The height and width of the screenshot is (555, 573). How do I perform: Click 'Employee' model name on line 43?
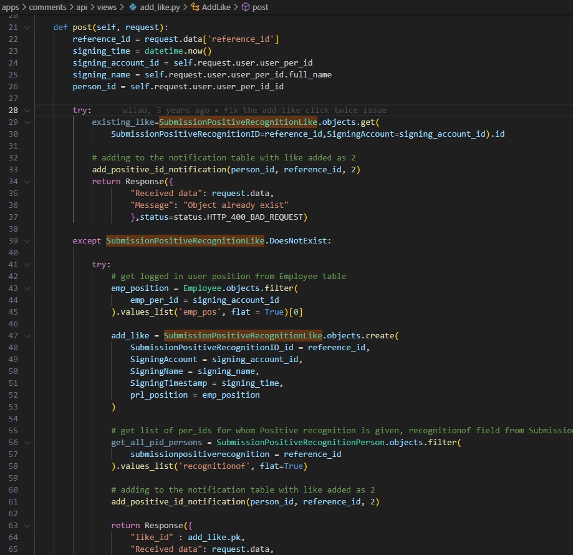coord(202,288)
